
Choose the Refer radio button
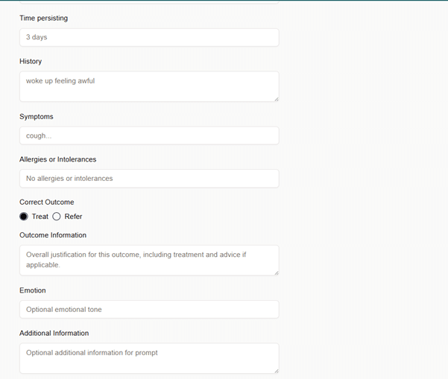click(57, 217)
